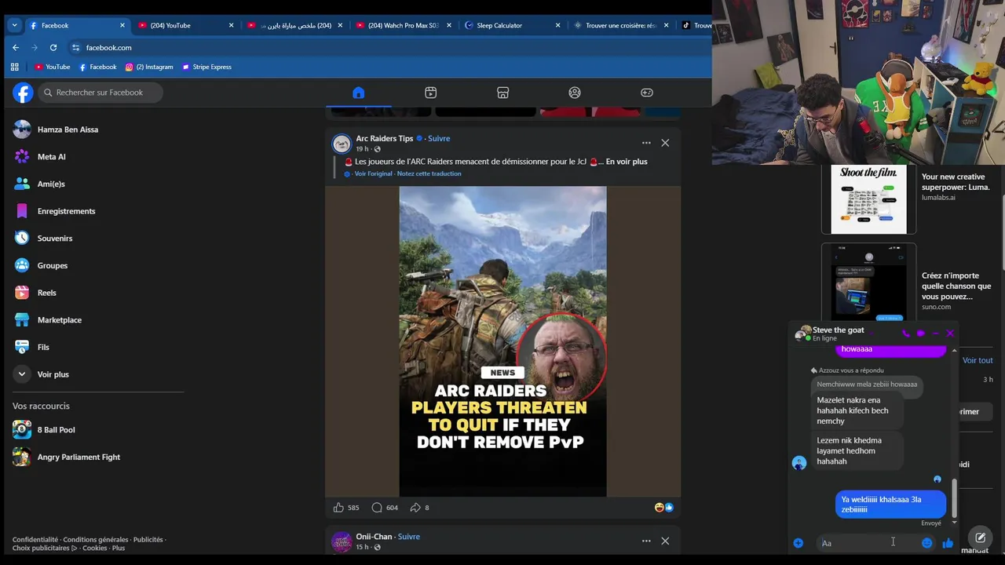Open more actions plus icon in chat

click(799, 543)
